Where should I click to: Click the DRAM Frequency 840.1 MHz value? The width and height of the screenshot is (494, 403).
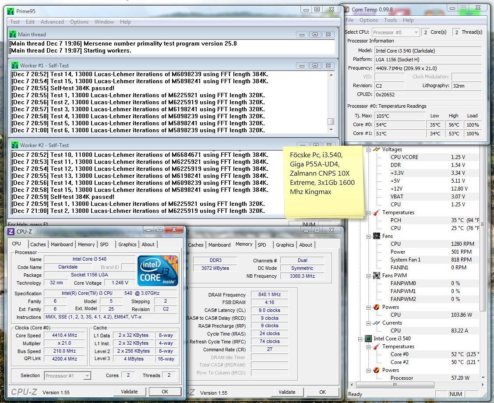click(x=269, y=294)
